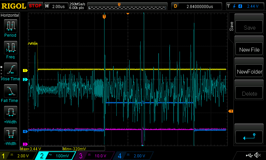This screenshot has height=160, width=266.
Task: Select the Period measurement icon
Action: tap(10, 26)
